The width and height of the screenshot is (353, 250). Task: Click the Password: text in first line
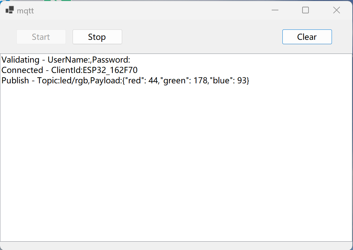111,60
